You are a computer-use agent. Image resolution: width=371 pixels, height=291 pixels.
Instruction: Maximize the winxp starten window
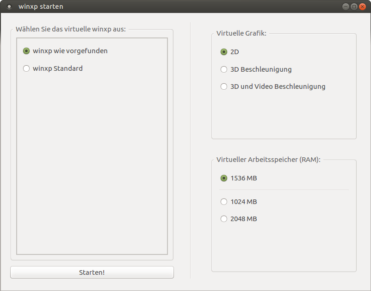click(354, 6)
